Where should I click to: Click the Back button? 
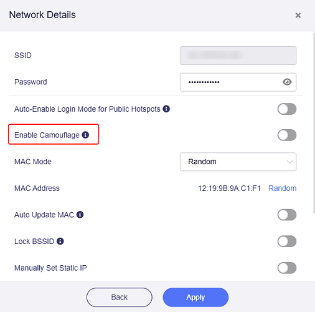[120, 297]
